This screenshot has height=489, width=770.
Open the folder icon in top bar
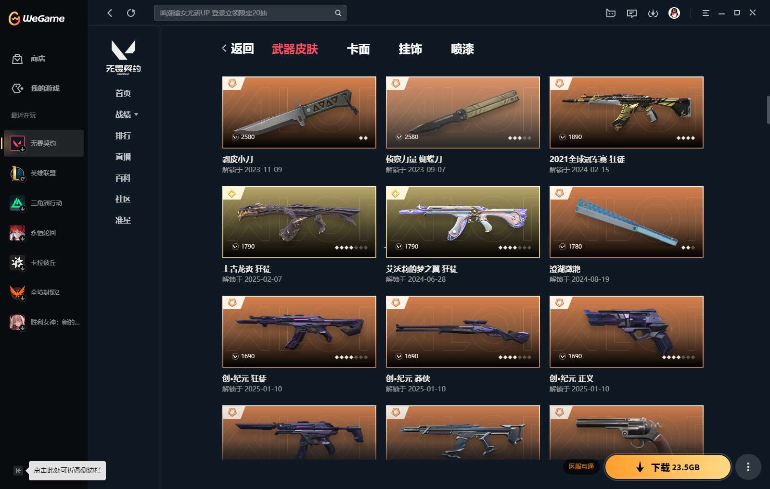[x=611, y=13]
